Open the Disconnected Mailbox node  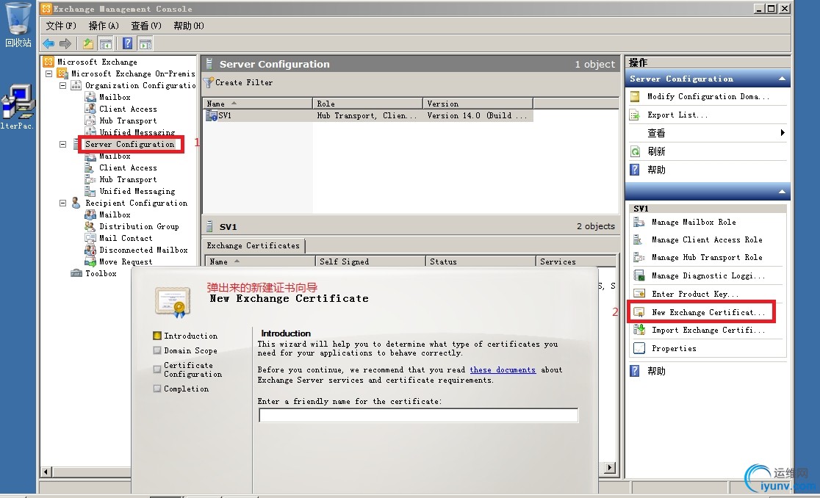tap(143, 250)
